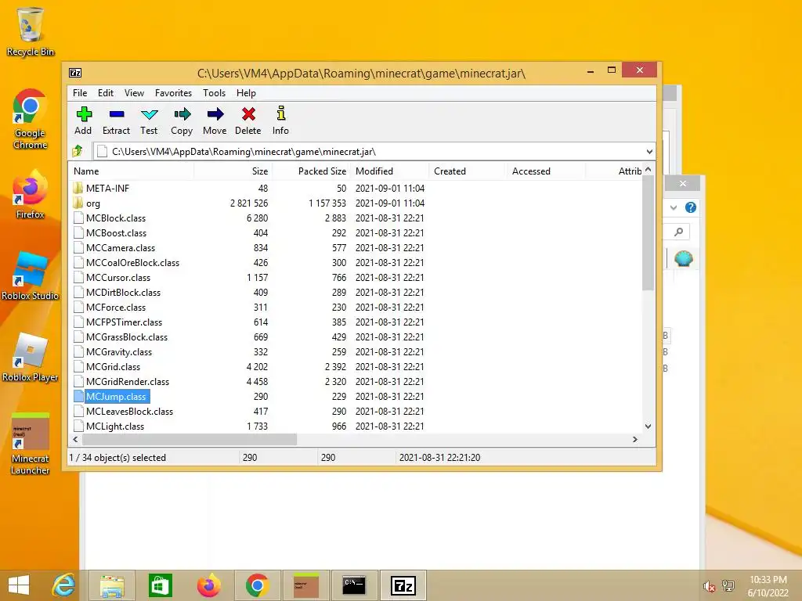802x601 pixels.
Task: Open the View menu
Action: click(x=134, y=93)
